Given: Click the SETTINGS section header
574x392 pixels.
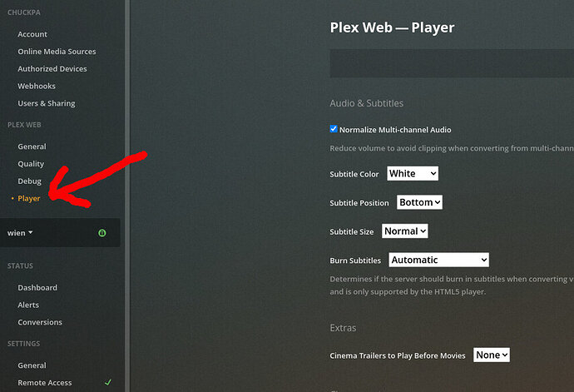Looking at the screenshot, I should point(23,343).
